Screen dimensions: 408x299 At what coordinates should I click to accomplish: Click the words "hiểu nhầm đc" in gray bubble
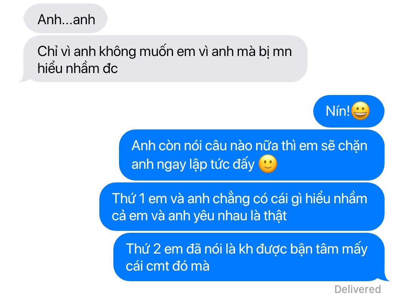point(77,69)
